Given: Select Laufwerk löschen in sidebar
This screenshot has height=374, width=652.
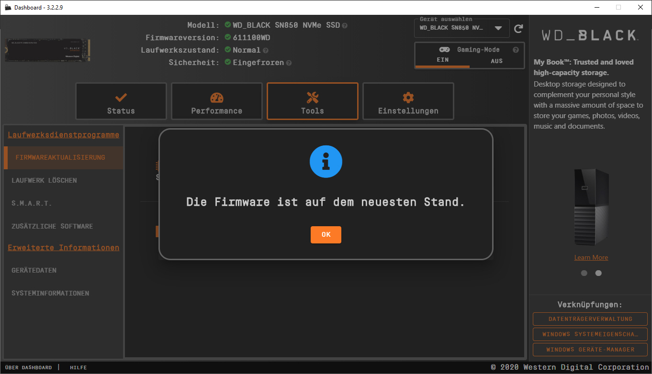Looking at the screenshot, I should click(64, 180).
